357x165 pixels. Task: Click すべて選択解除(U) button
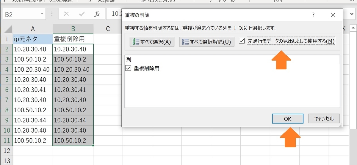click(x=207, y=42)
